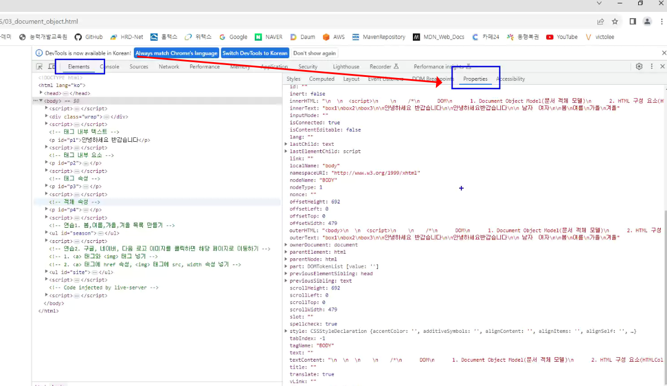
Task: Toggle the device toolbar icon
Action: pyautogui.click(x=51, y=66)
